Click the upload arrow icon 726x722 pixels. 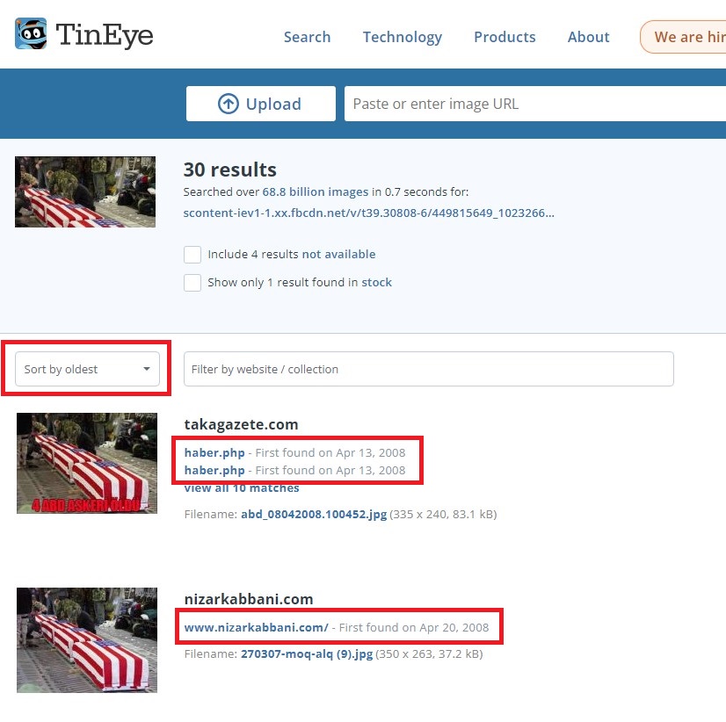[229, 104]
